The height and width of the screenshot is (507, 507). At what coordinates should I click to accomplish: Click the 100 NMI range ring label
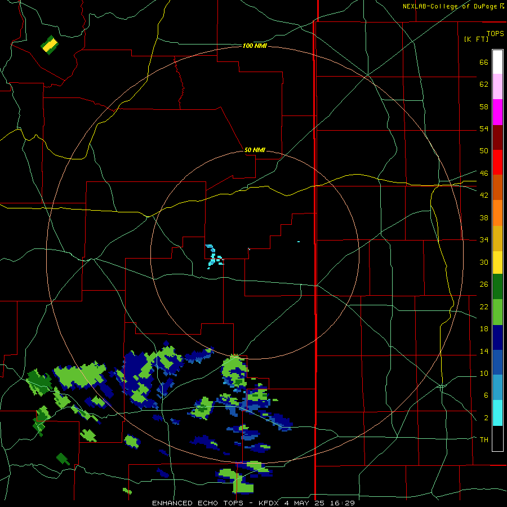point(255,46)
